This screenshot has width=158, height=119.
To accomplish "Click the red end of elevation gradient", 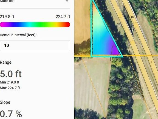I will pos(67,25).
